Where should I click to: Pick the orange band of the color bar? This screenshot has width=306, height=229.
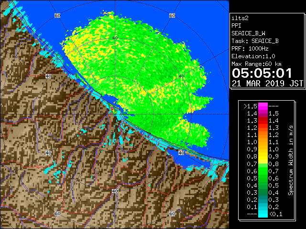point(263,138)
